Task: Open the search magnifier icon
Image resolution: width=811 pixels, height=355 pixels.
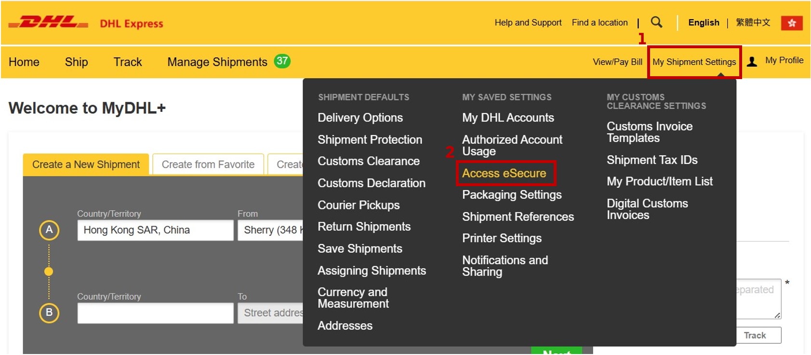Action: [656, 22]
